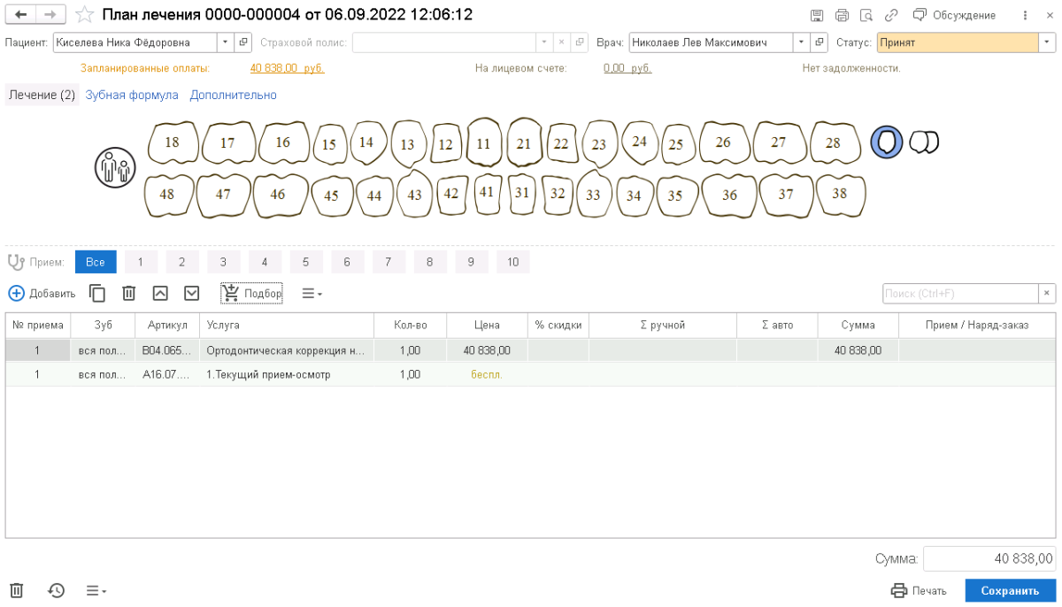Filter by visit number 3
The height and width of the screenshot is (607, 1062).
pyautogui.click(x=223, y=262)
